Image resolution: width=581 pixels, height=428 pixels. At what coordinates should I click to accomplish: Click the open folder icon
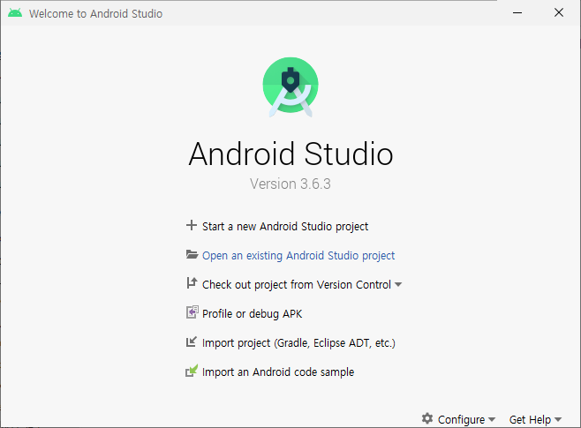[192, 254]
